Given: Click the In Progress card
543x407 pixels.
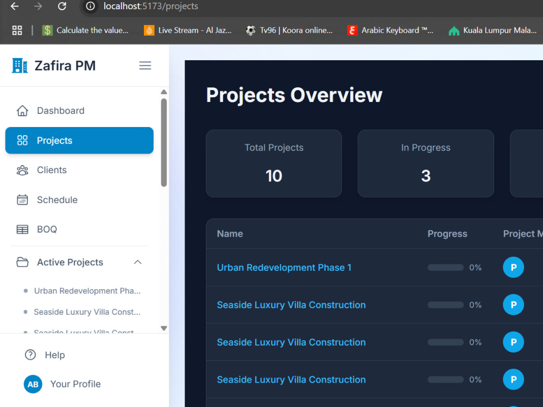Looking at the screenshot, I should click(x=426, y=164).
